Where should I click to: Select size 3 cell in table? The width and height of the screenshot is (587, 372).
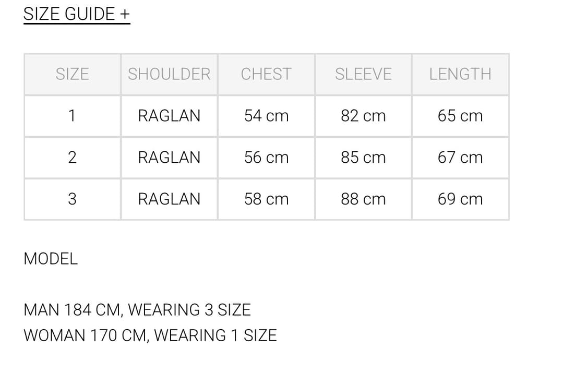click(x=72, y=199)
